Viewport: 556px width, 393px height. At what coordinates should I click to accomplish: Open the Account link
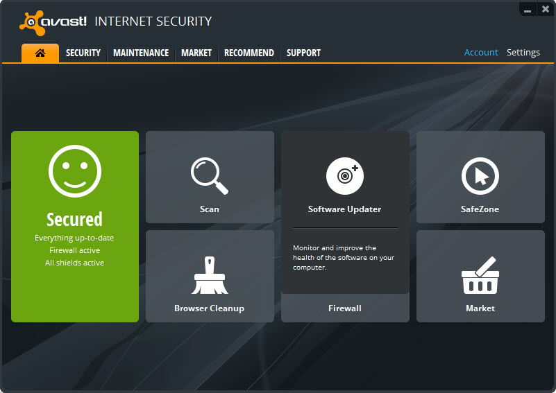pos(481,53)
